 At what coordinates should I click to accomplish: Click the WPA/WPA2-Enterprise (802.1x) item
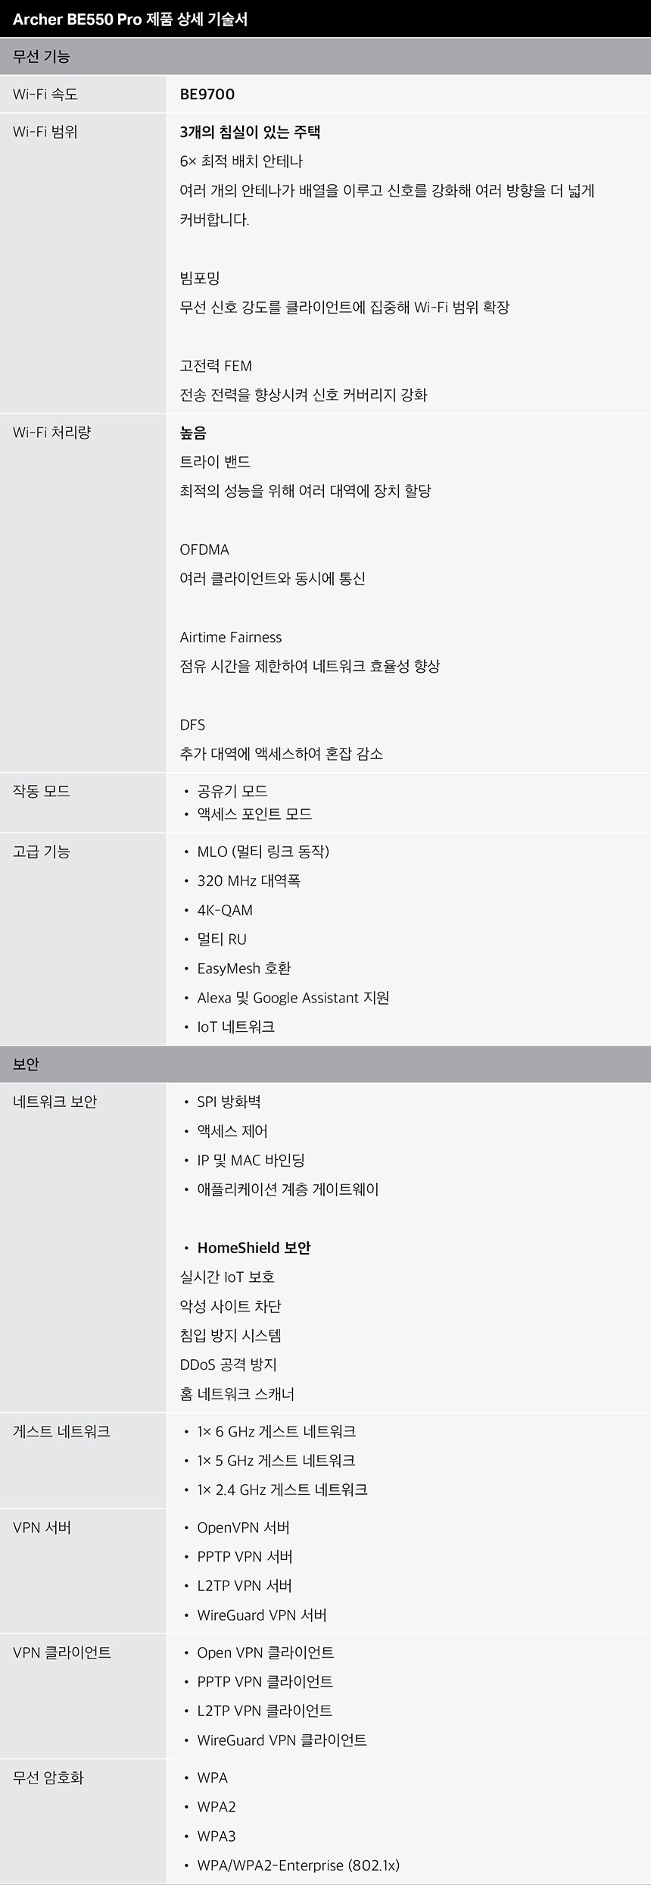point(298,1865)
